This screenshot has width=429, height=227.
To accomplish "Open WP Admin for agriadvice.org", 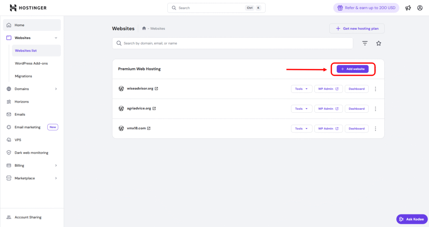I will click(328, 109).
